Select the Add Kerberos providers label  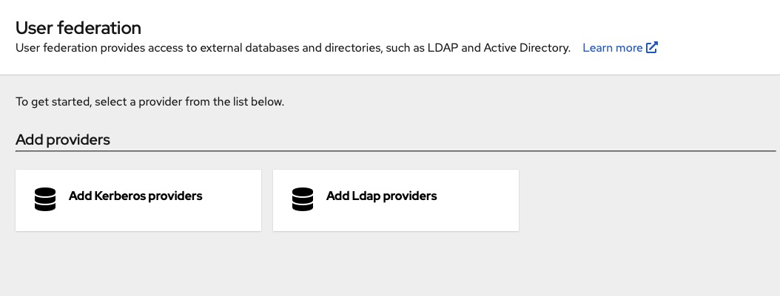pyautogui.click(x=135, y=196)
